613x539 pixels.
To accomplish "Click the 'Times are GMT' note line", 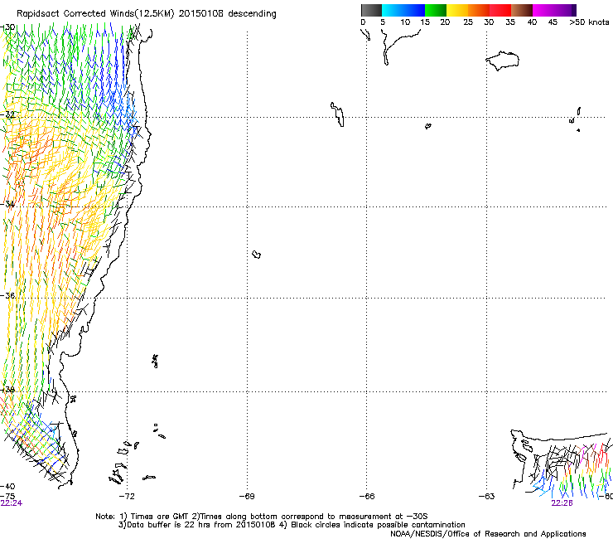I will pos(262,517).
